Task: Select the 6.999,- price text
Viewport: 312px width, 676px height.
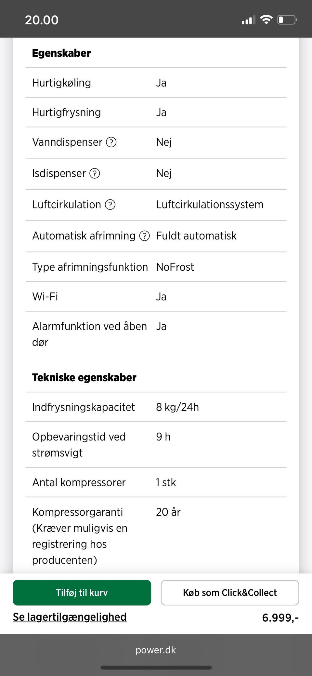Action: [280, 617]
